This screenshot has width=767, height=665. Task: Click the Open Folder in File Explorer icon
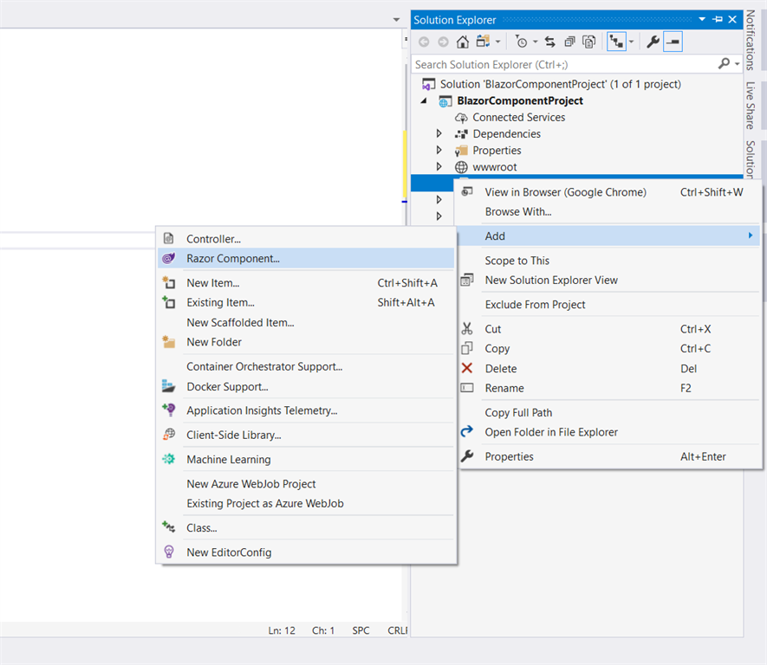click(467, 431)
